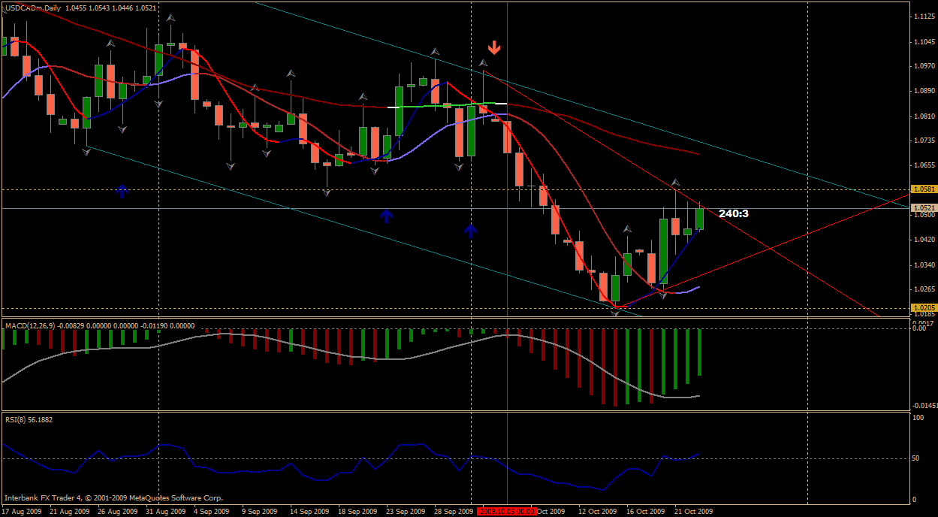Click the middle blue up arrow
This screenshot has width=938, height=517.
[x=386, y=216]
